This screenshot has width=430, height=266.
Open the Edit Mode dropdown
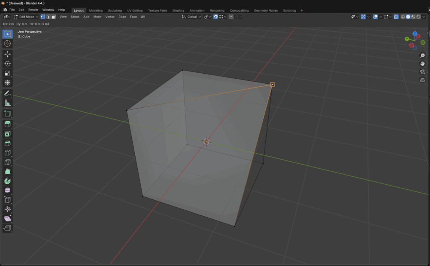pyautogui.click(x=26, y=17)
